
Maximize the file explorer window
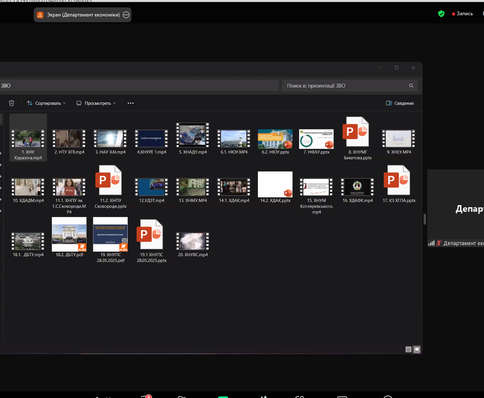point(396,68)
